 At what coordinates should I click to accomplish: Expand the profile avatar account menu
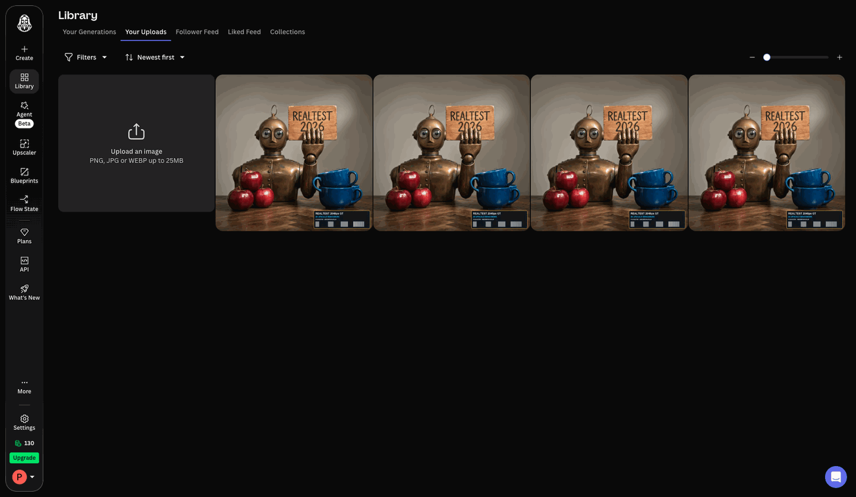(24, 477)
